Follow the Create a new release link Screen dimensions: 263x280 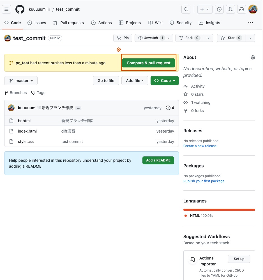pyautogui.click(x=200, y=146)
